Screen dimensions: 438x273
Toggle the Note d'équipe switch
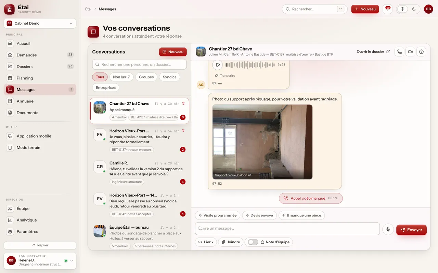tap(253, 242)
